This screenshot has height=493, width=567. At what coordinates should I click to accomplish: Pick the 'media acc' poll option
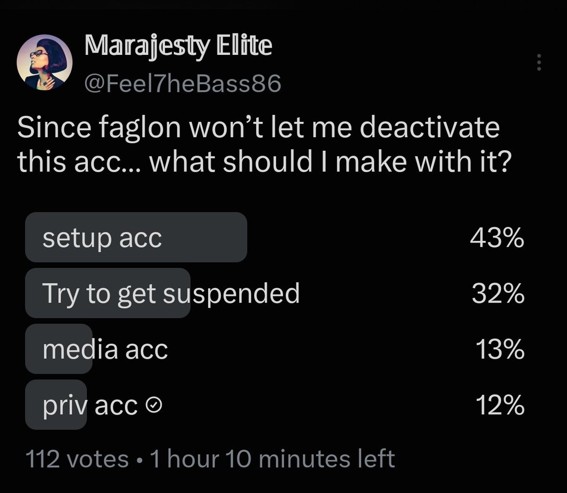[x=275, y=349]
